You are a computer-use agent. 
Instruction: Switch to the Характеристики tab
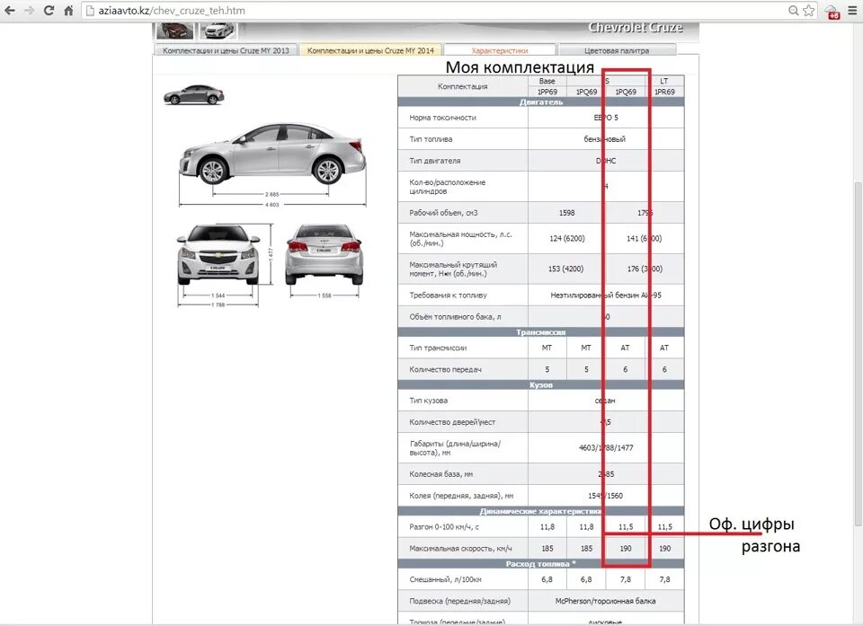[500, 50]
